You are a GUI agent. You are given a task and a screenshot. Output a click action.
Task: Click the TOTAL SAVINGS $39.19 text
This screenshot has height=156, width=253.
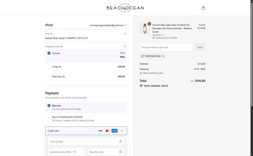[156, 86]
